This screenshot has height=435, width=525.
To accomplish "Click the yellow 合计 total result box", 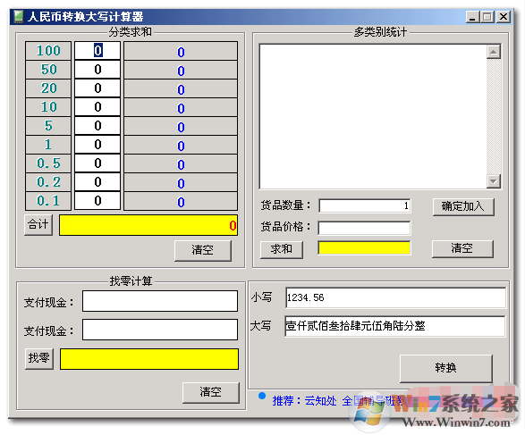I will [148, 225].
